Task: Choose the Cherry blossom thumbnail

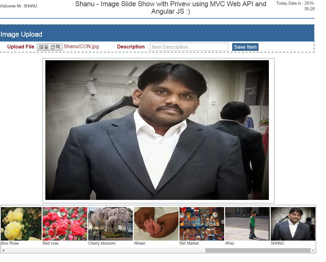Action: tap(111, 224)
